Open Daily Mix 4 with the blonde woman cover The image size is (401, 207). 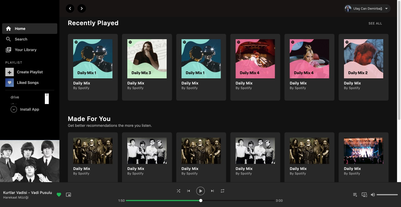tap(310, 59)
